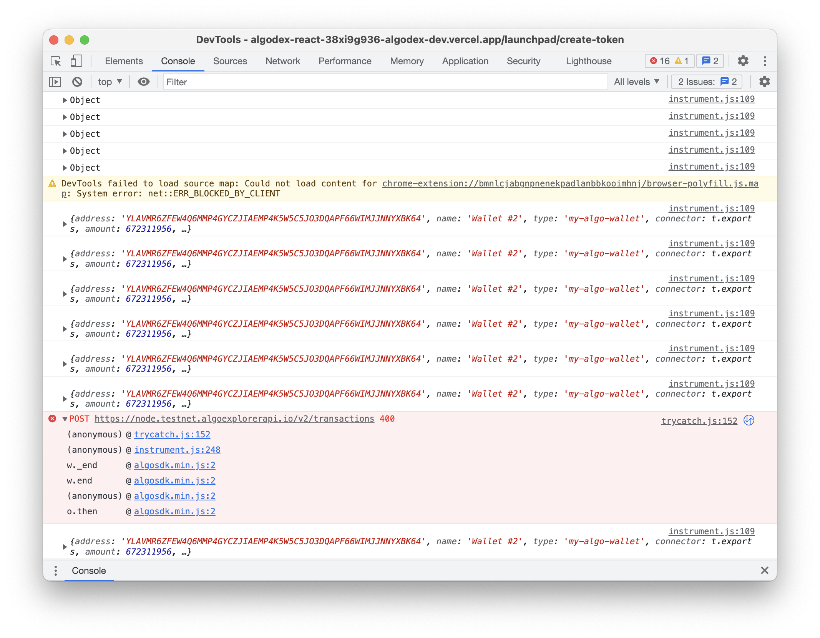
Task: Open the top JavaScript context dropdown
Action: [110, 82]
